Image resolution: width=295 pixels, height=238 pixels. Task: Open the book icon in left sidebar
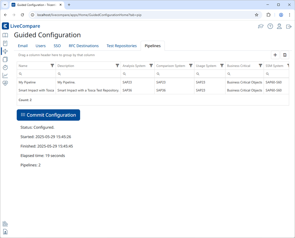click(x=5, y=35)
